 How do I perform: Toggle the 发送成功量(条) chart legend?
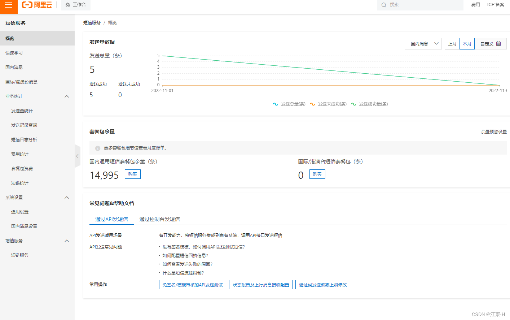pos(369,104)
